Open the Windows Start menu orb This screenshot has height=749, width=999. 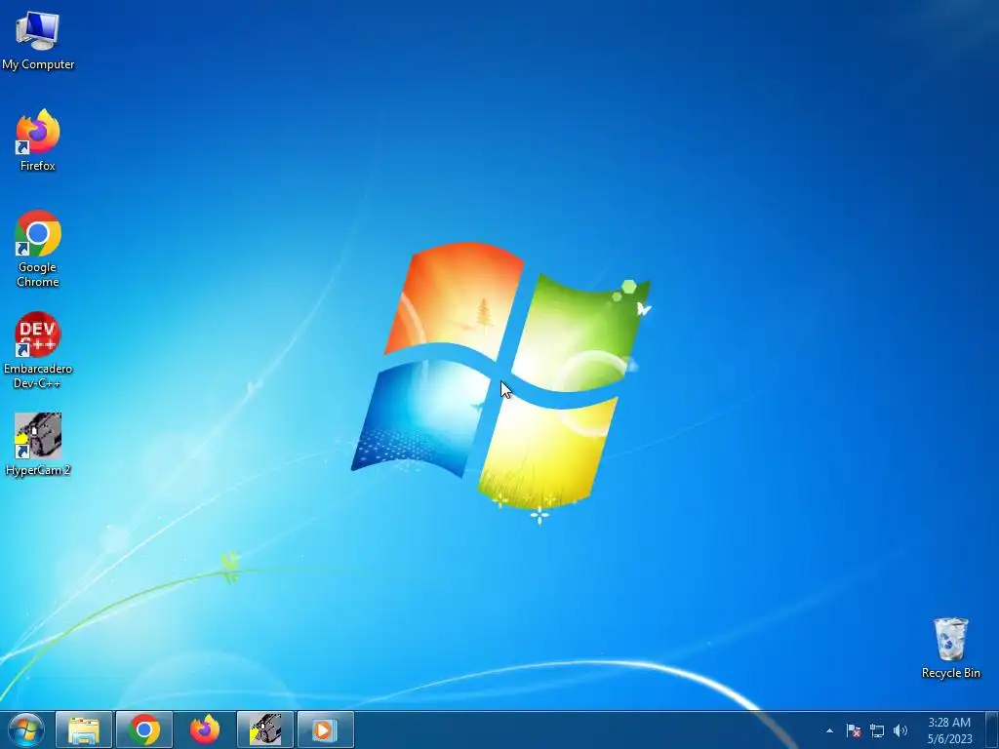point(26,729)
